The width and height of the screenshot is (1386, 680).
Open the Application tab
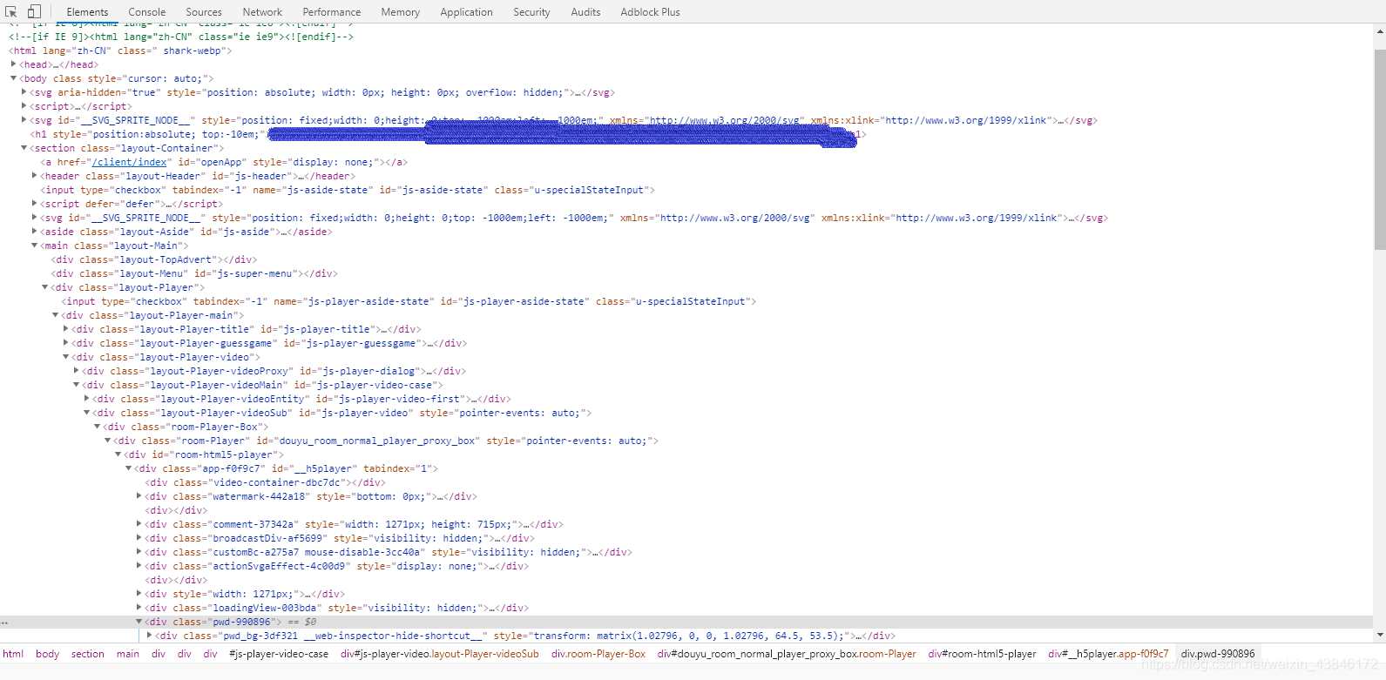[466, 12]
